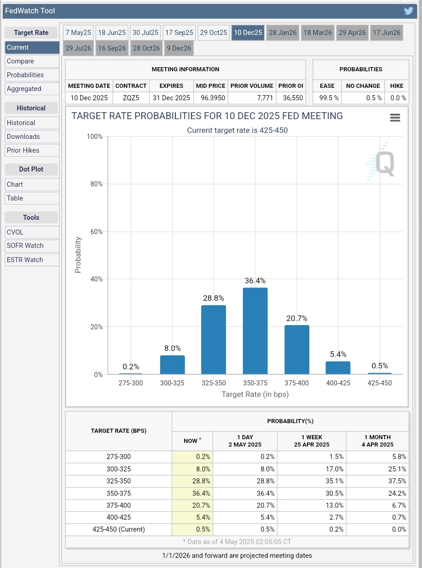Click the Twitter bird icon
This screenshot has width=422, height=568.
tap(408, 11)
